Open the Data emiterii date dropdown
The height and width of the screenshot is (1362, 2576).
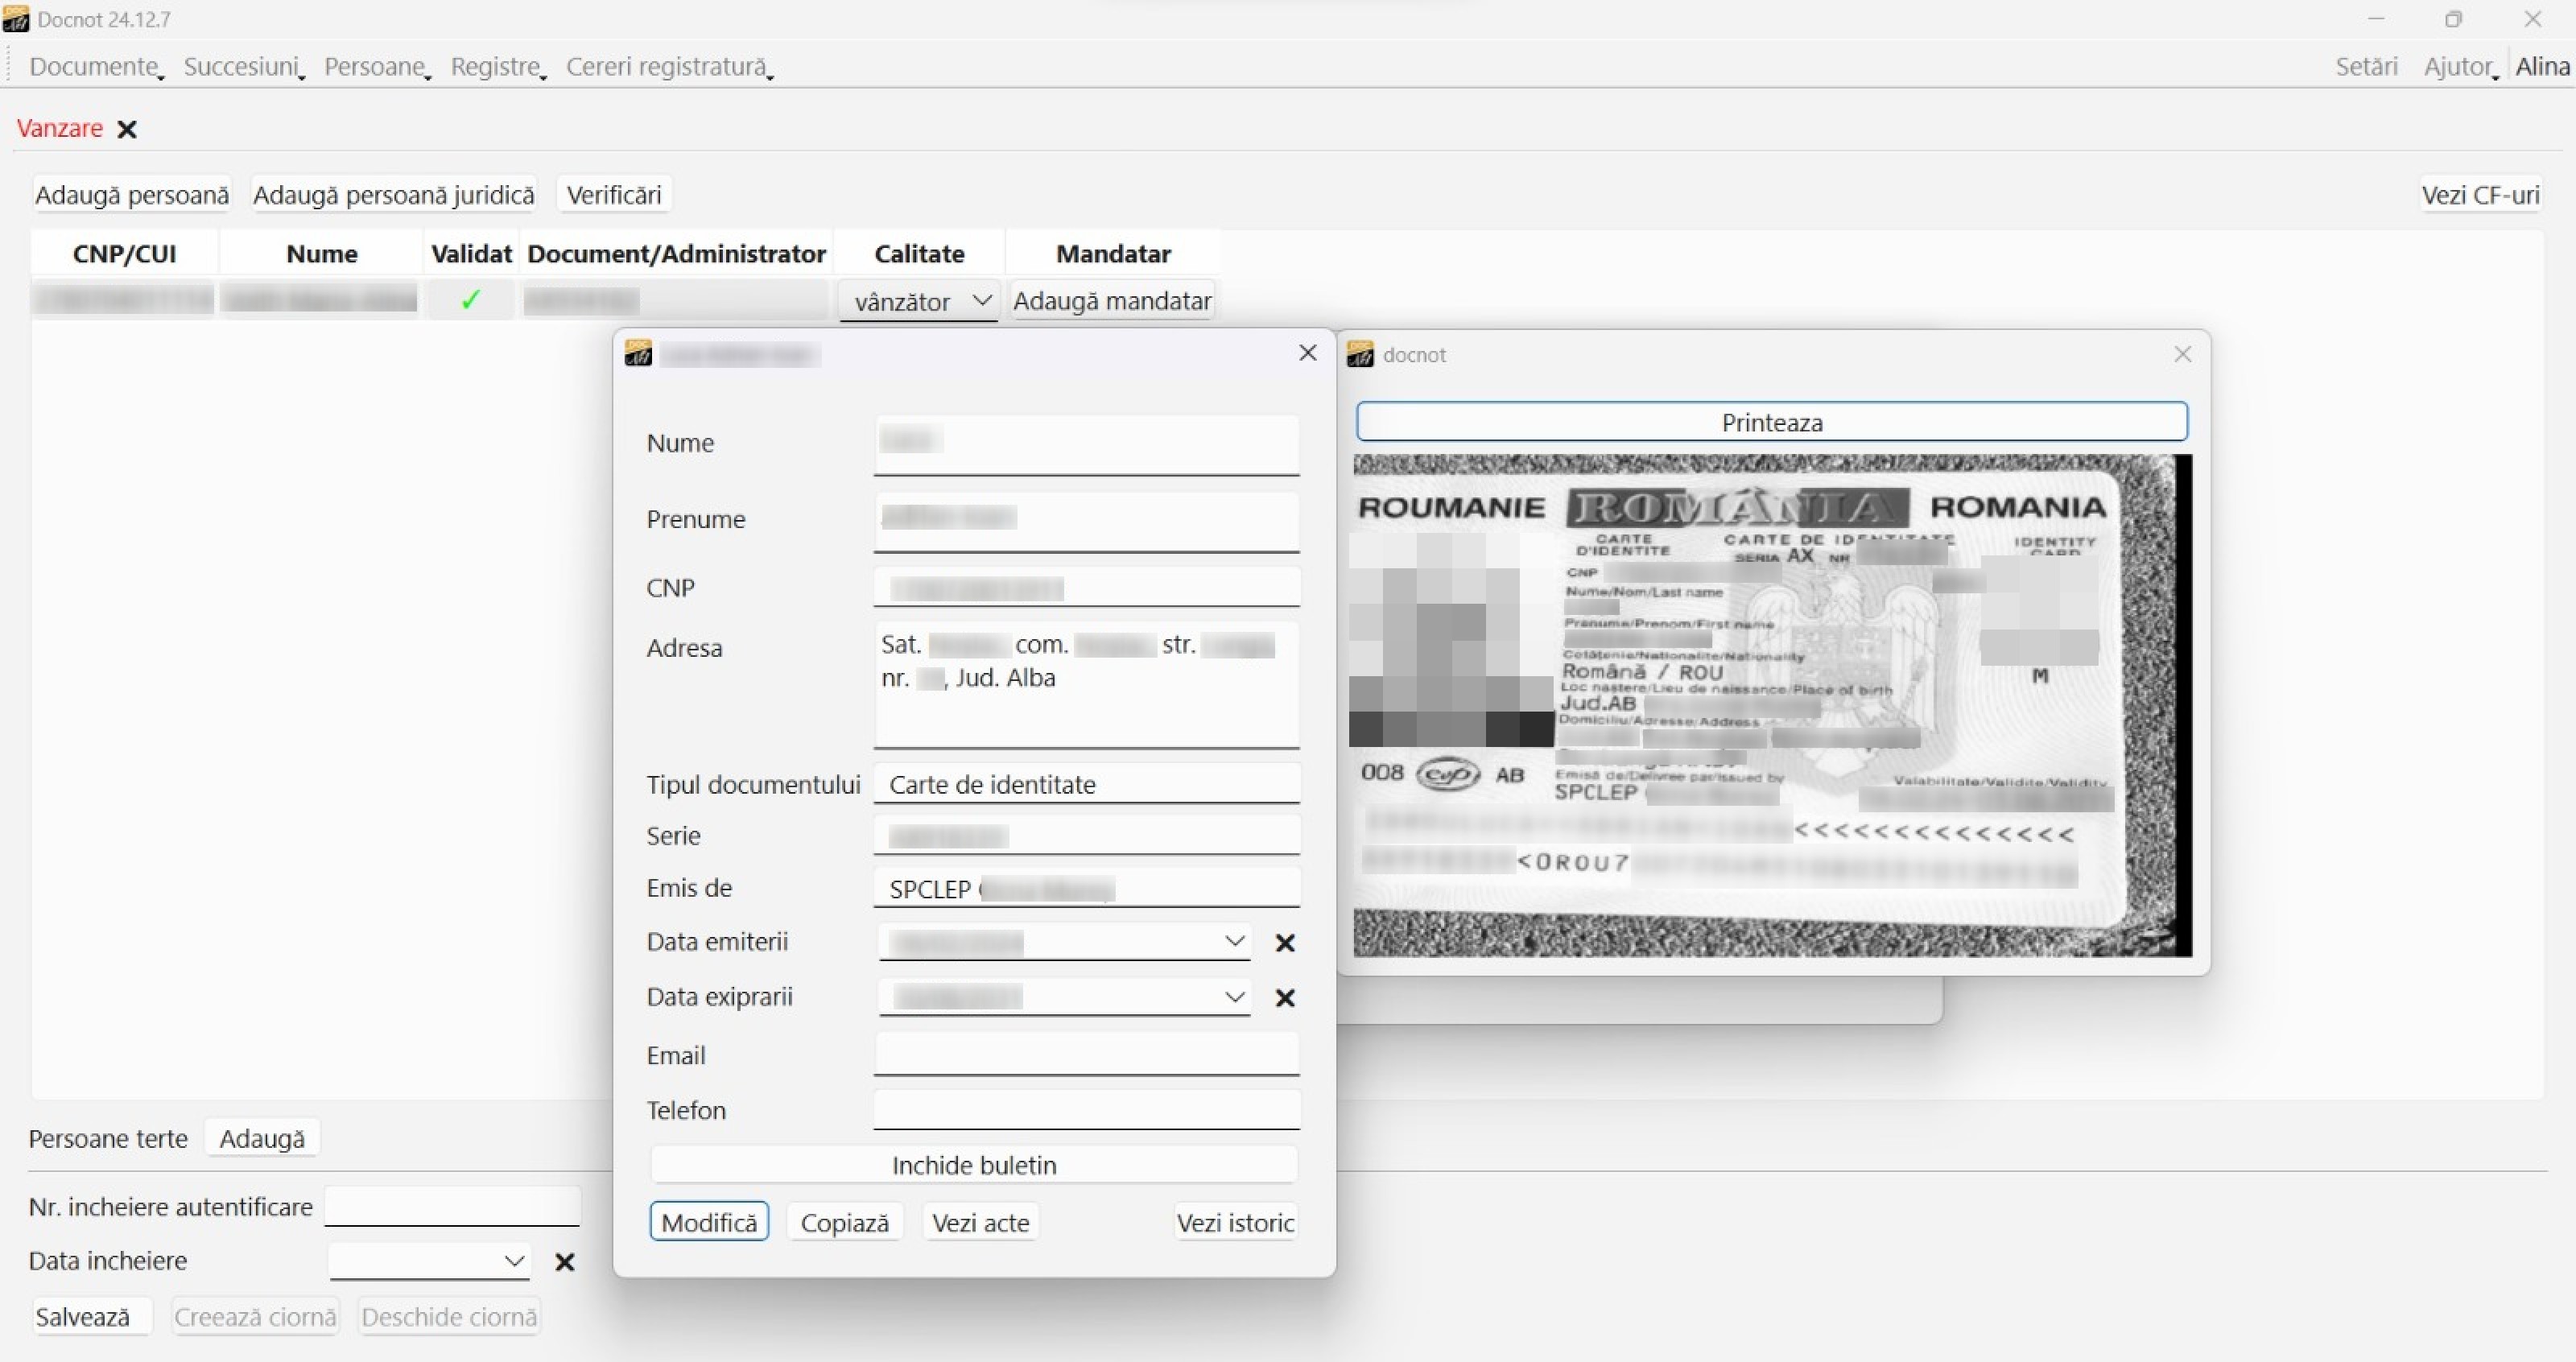click(x=1234, y=942)
